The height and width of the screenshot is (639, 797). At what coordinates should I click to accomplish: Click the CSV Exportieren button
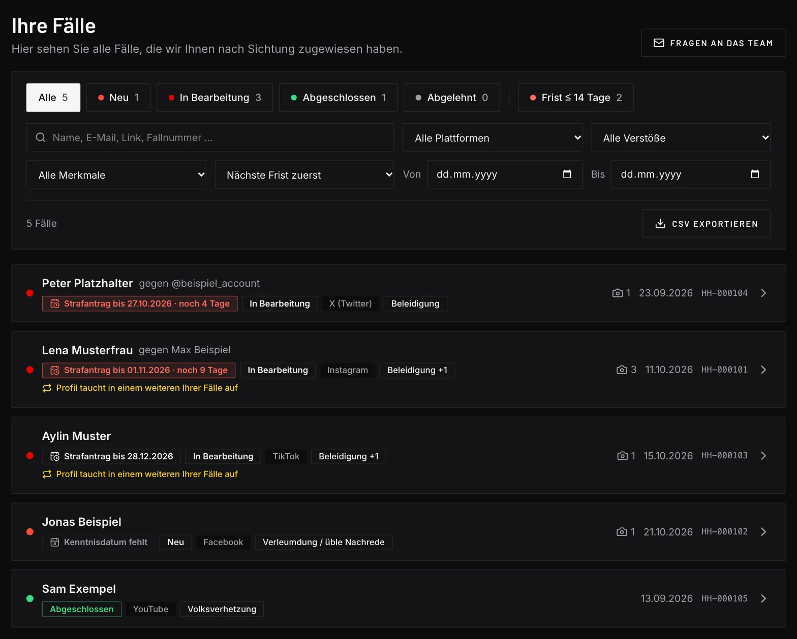(x=707, y=224)
